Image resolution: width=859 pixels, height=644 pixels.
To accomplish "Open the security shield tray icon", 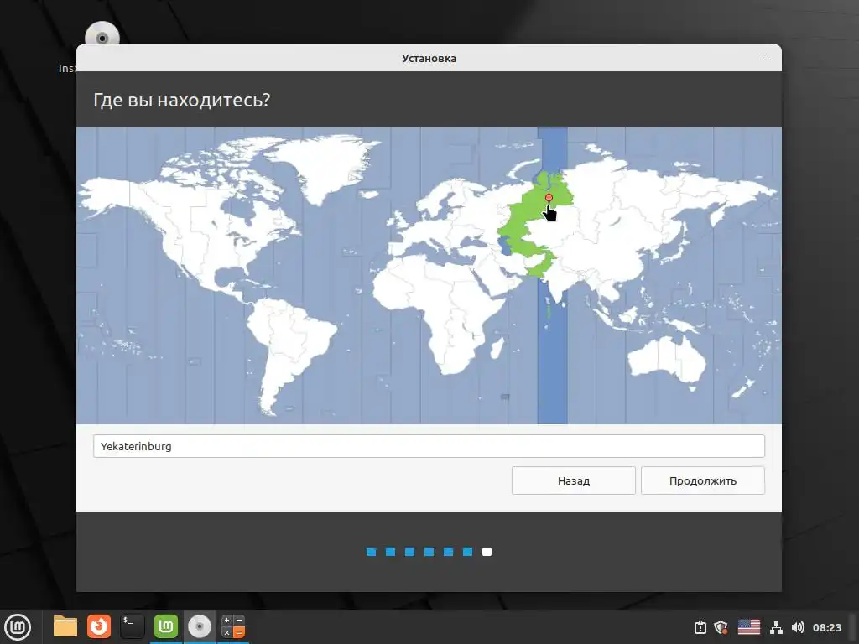I will click(x=721, y=627).
